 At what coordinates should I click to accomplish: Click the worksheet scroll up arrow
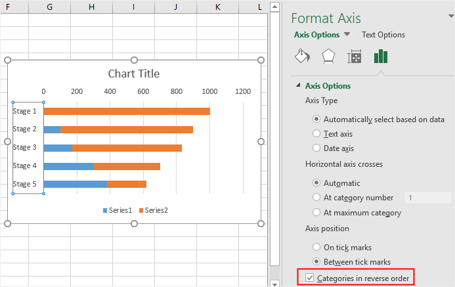274,7
